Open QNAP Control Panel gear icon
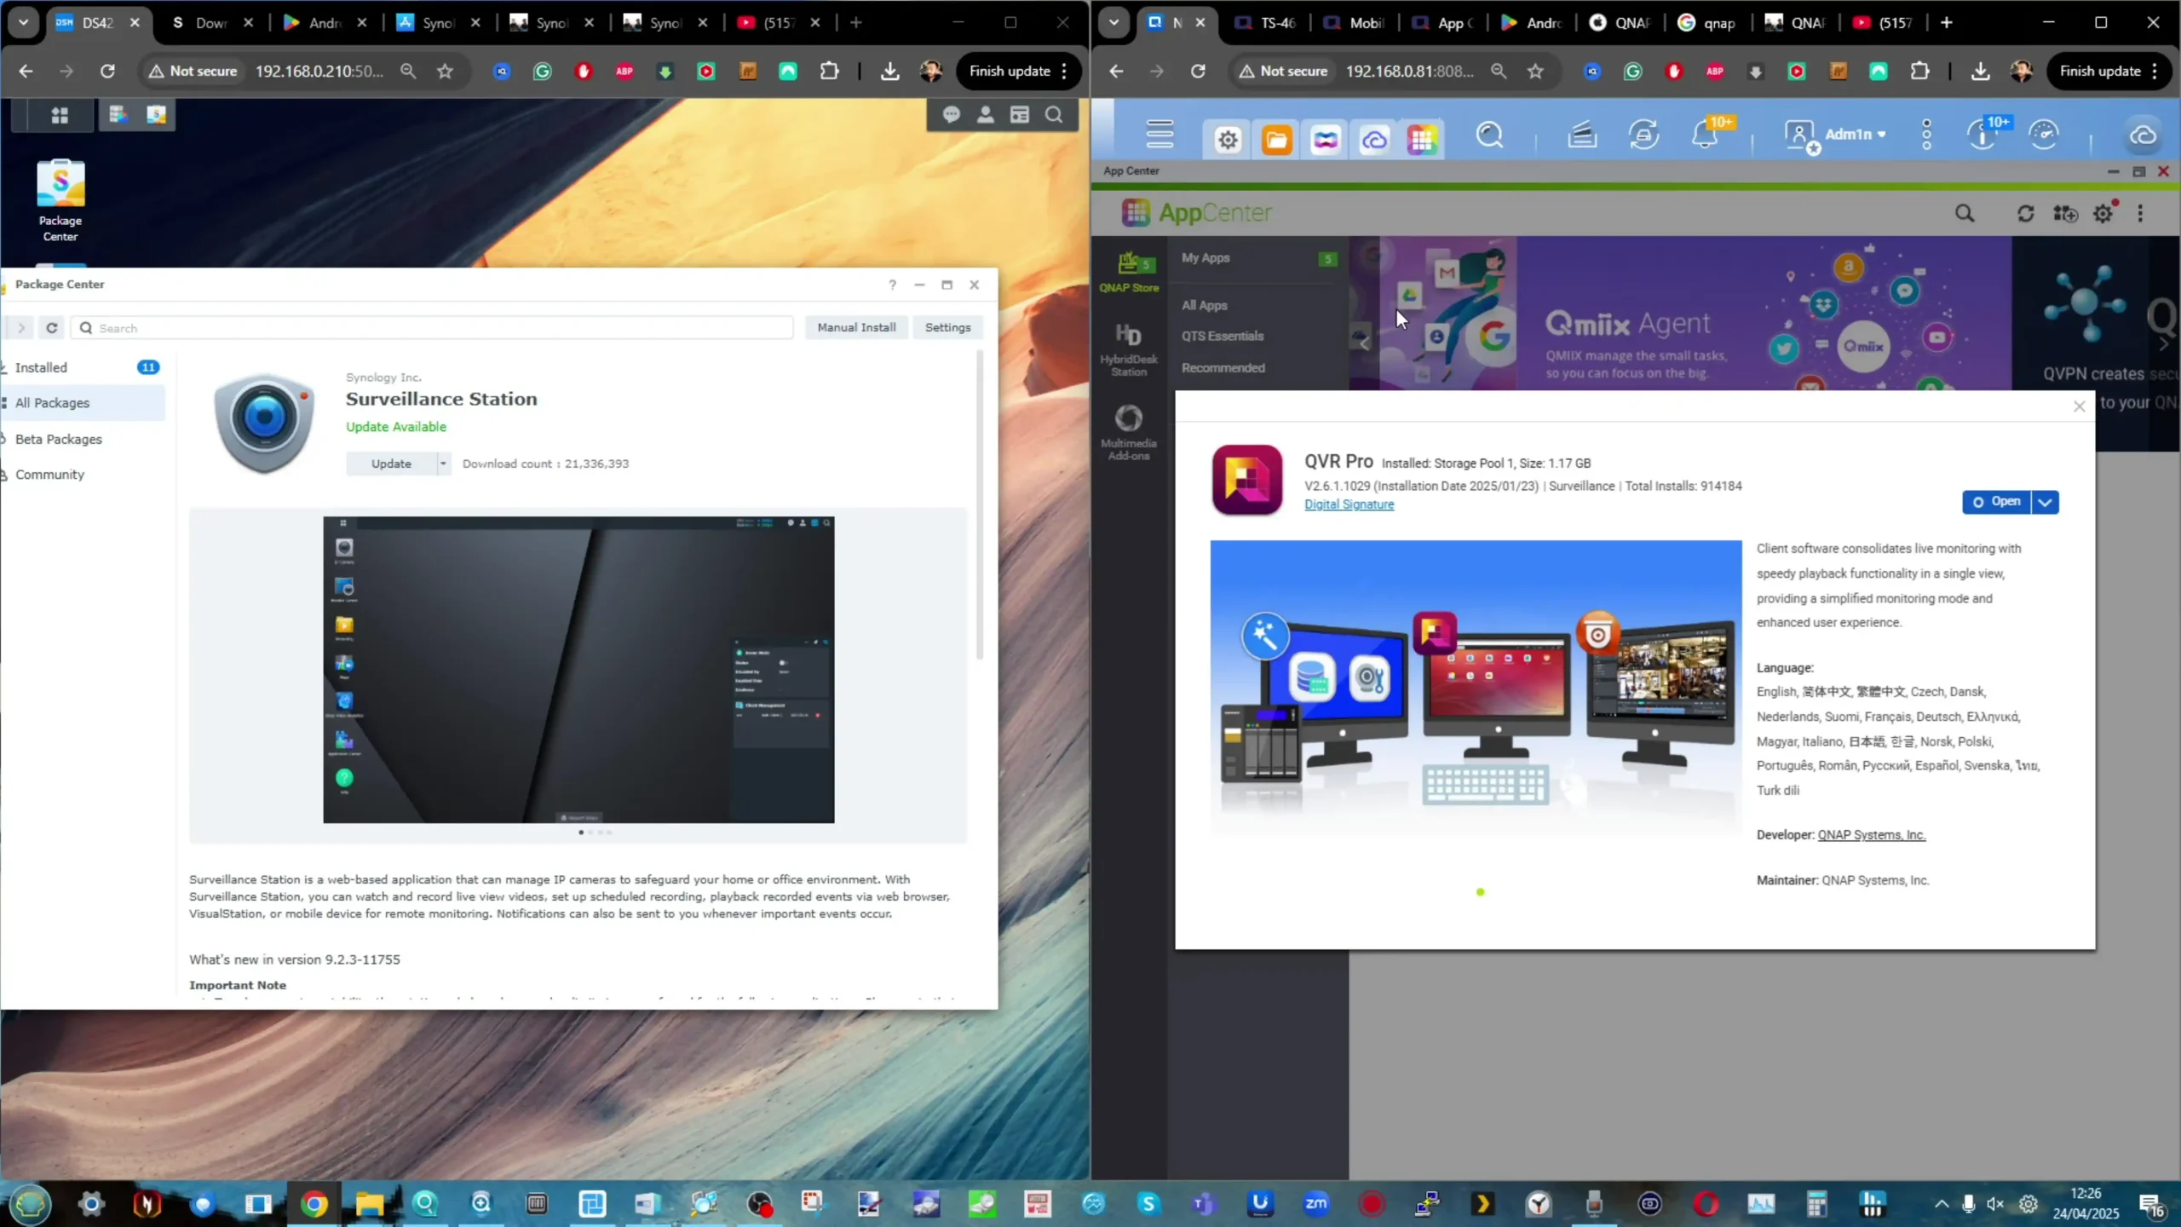2181x1227 pixels. click(x=1228, y=139)
